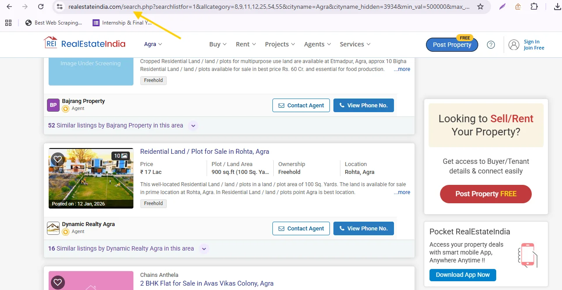Image resolution: width=562 pixels, height=290 pixels.
Task: Open the apps grid icon below the address bar
Action: (8, 22)
